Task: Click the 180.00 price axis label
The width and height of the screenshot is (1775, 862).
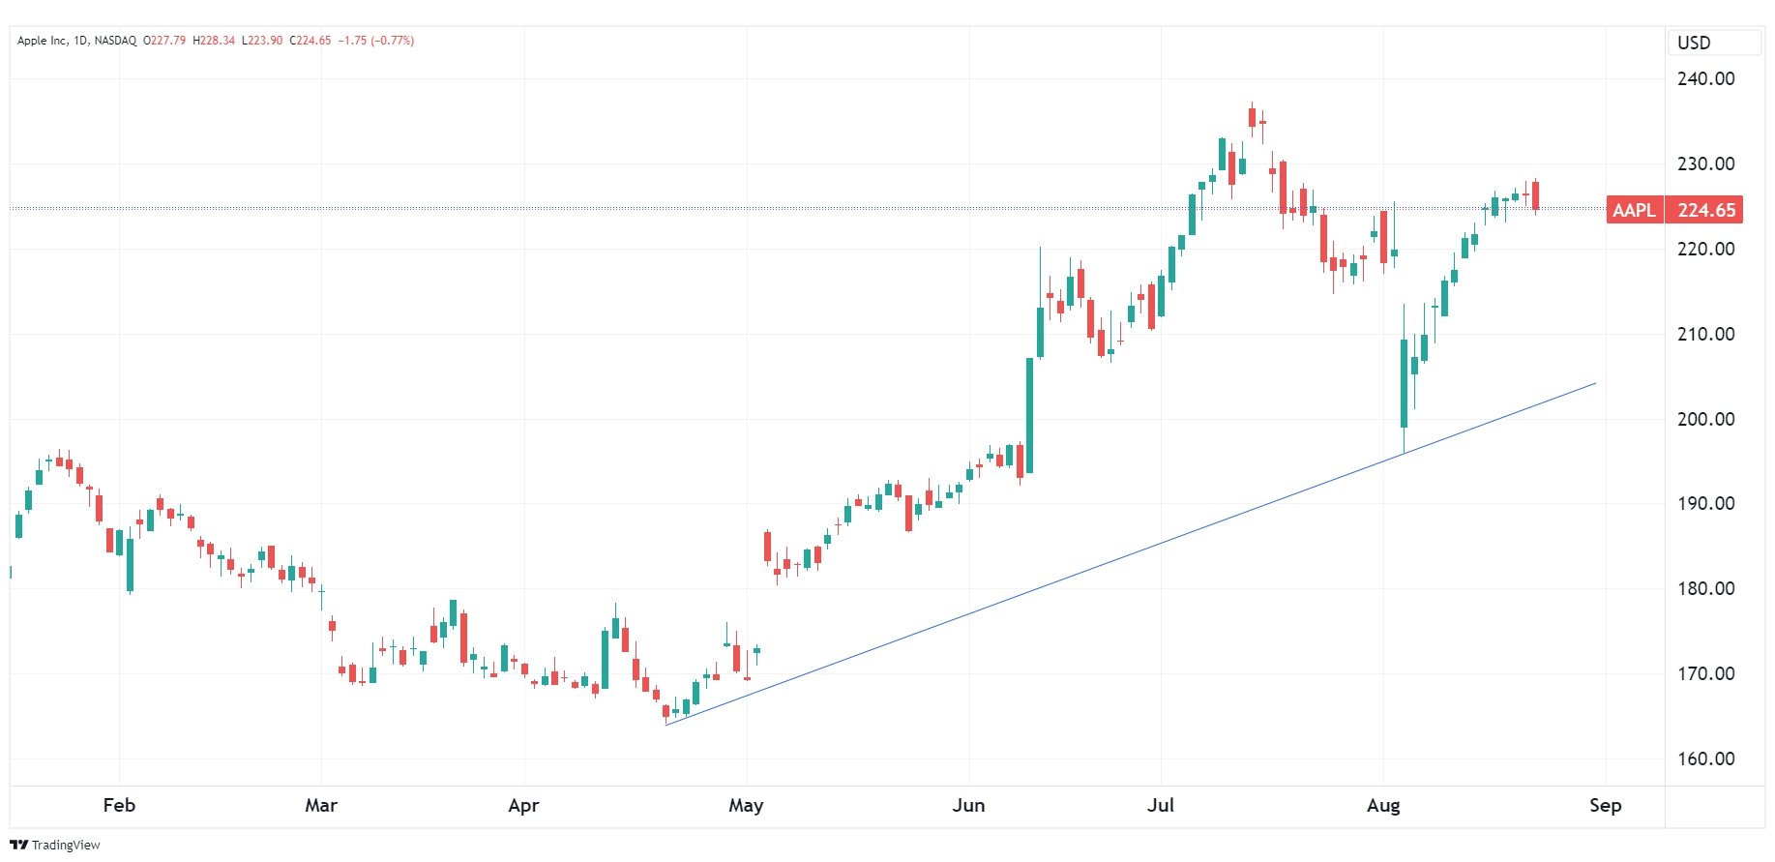Action: (1705, 588)
